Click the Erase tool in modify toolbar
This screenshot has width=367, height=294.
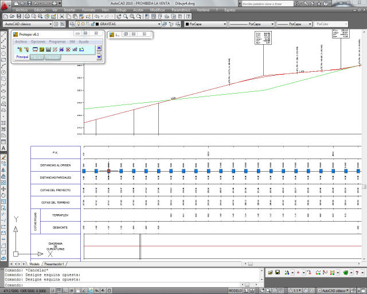pos(3,157)
